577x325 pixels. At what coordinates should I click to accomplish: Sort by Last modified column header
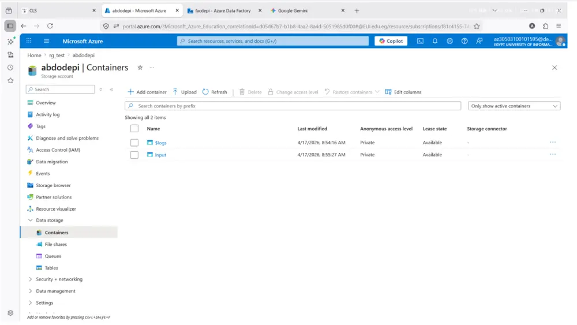tap(312, 129)
